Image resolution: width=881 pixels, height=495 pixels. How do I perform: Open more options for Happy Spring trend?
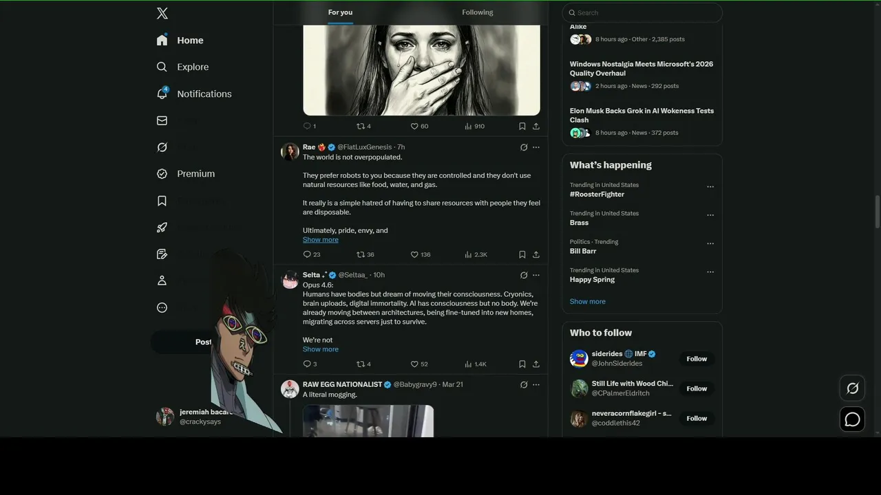(710, 272)
